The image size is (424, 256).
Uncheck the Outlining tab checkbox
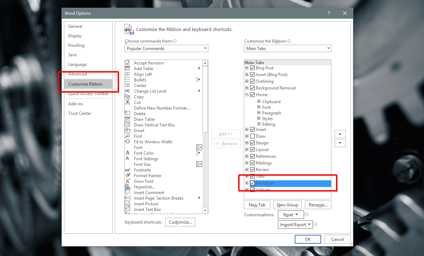(252, 81)
